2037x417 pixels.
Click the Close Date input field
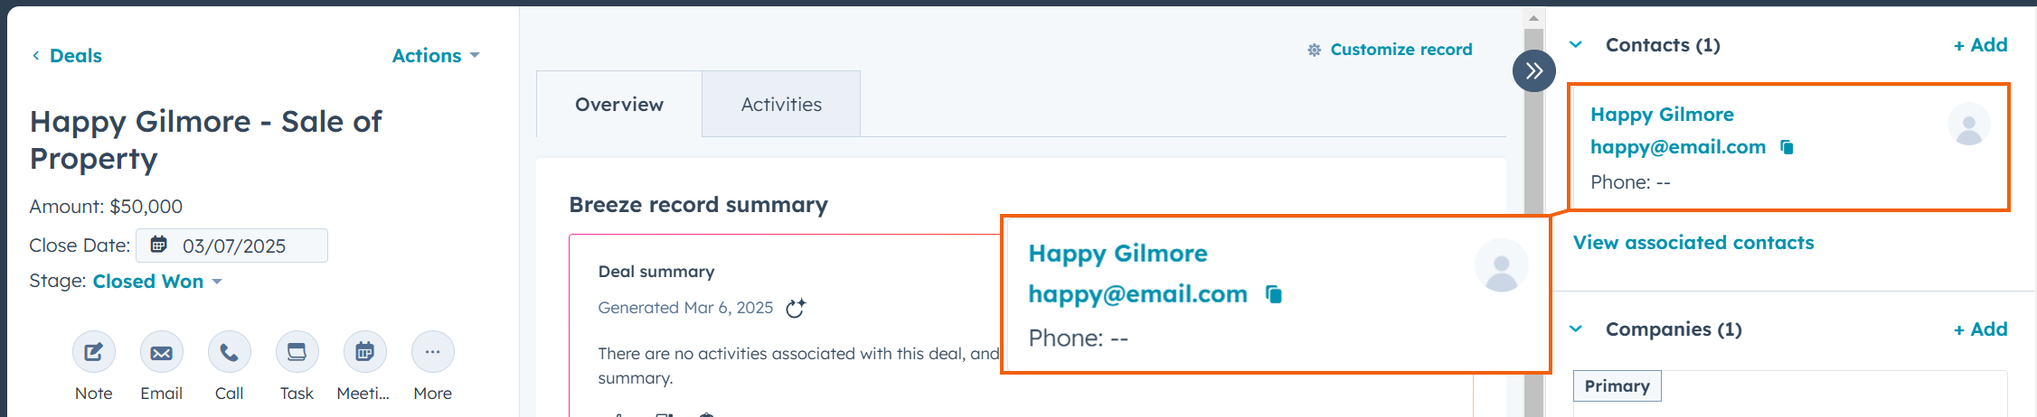(x=233, y=246)
